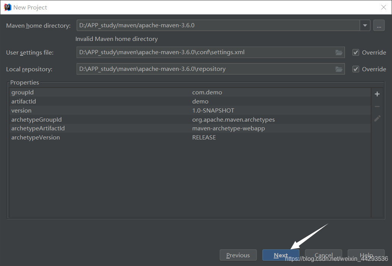Click the RELEASE value cell

(x=204, y=138)
